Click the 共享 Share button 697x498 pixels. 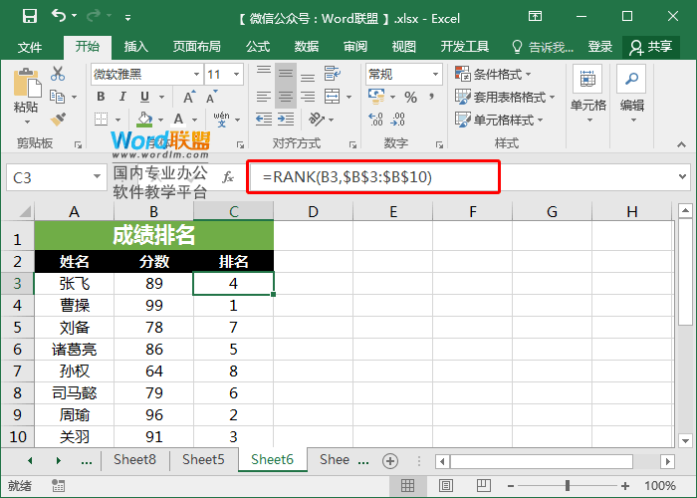(x=651, y=47)
